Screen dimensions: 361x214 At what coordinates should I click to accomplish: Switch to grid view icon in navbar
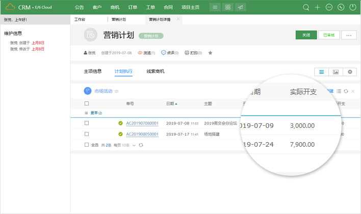(x=228, y=7)
